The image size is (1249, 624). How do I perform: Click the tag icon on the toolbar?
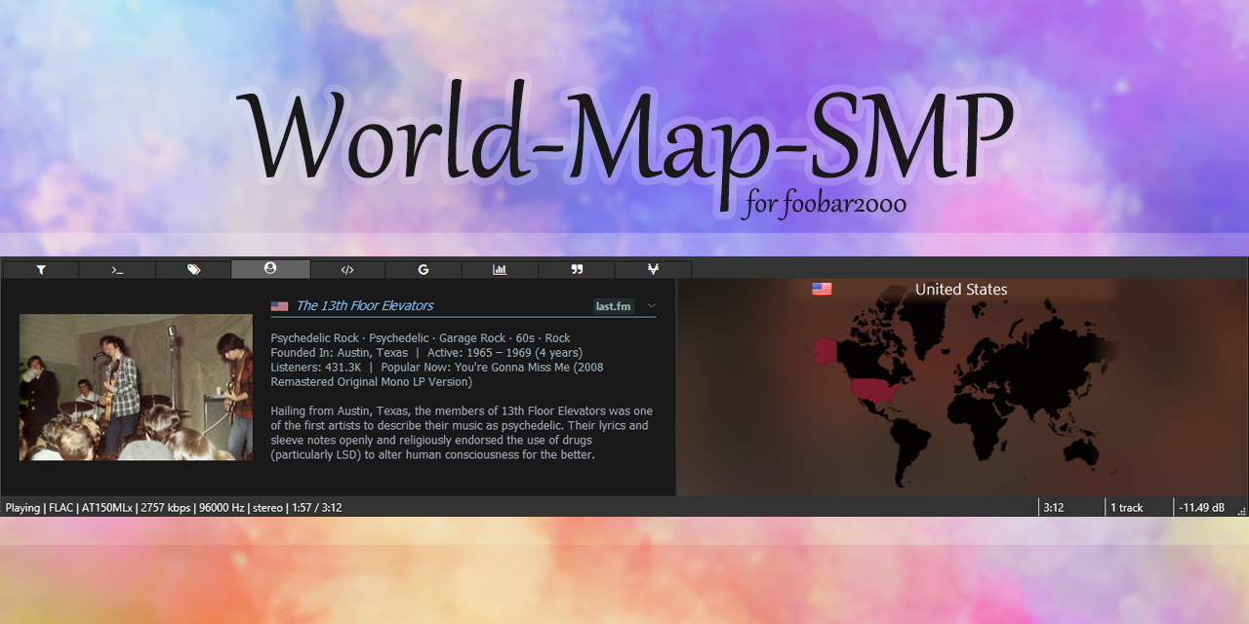pos(193,269)
